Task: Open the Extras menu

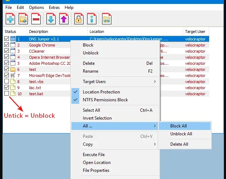Action: tap(54, 8)
